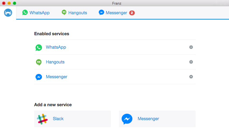Click the Slack logo in Add a new service

pyautogui.click(x=42, y=119)
